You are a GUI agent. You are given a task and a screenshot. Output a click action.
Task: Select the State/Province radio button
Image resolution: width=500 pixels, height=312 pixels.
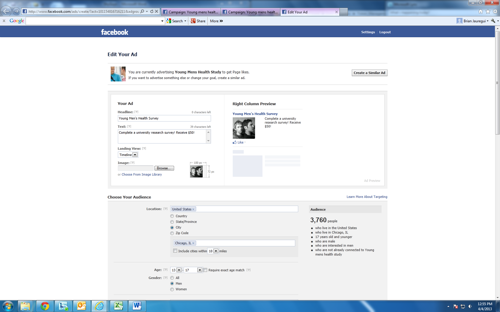pos(172,222)
